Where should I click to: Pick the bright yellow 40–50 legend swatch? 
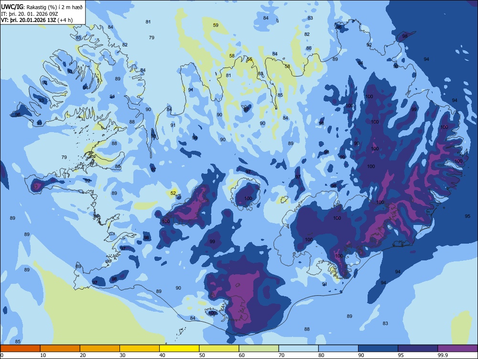click(179, 348)
